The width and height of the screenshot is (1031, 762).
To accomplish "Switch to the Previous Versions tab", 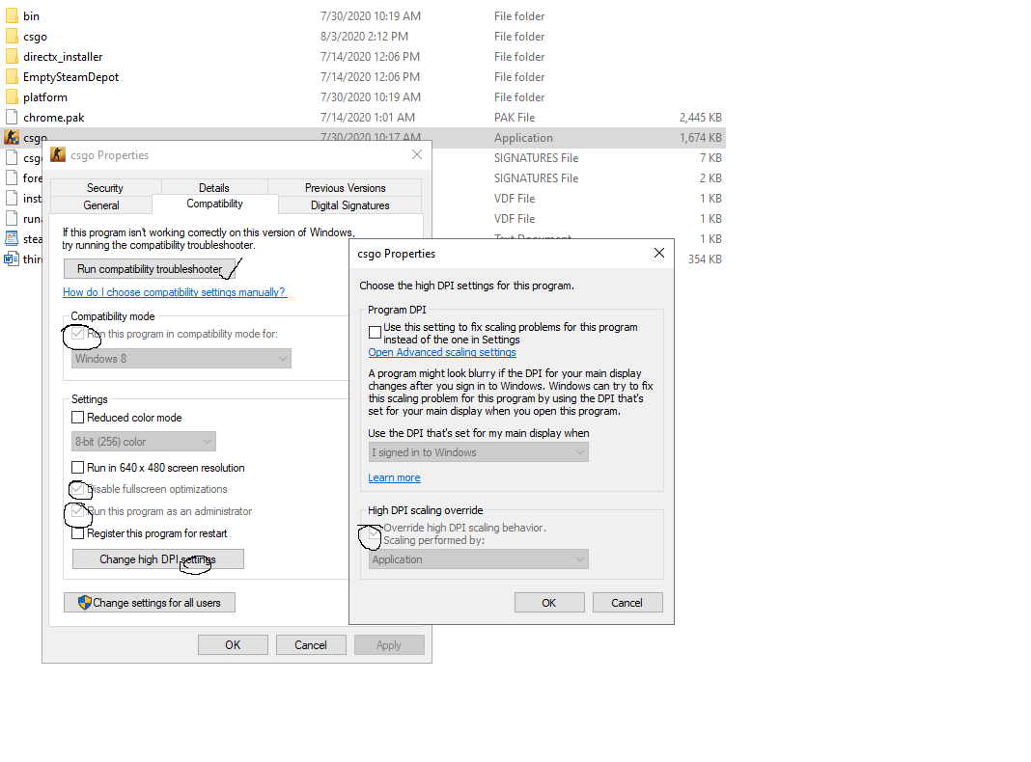I will coord(346,188).
